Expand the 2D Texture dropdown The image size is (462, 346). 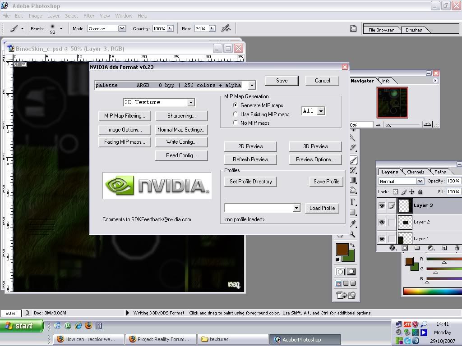191,103
